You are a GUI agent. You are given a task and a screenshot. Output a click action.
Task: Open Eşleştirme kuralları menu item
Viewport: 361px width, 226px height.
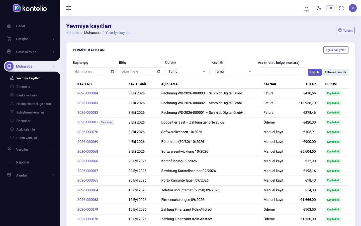tap(30, 112)
